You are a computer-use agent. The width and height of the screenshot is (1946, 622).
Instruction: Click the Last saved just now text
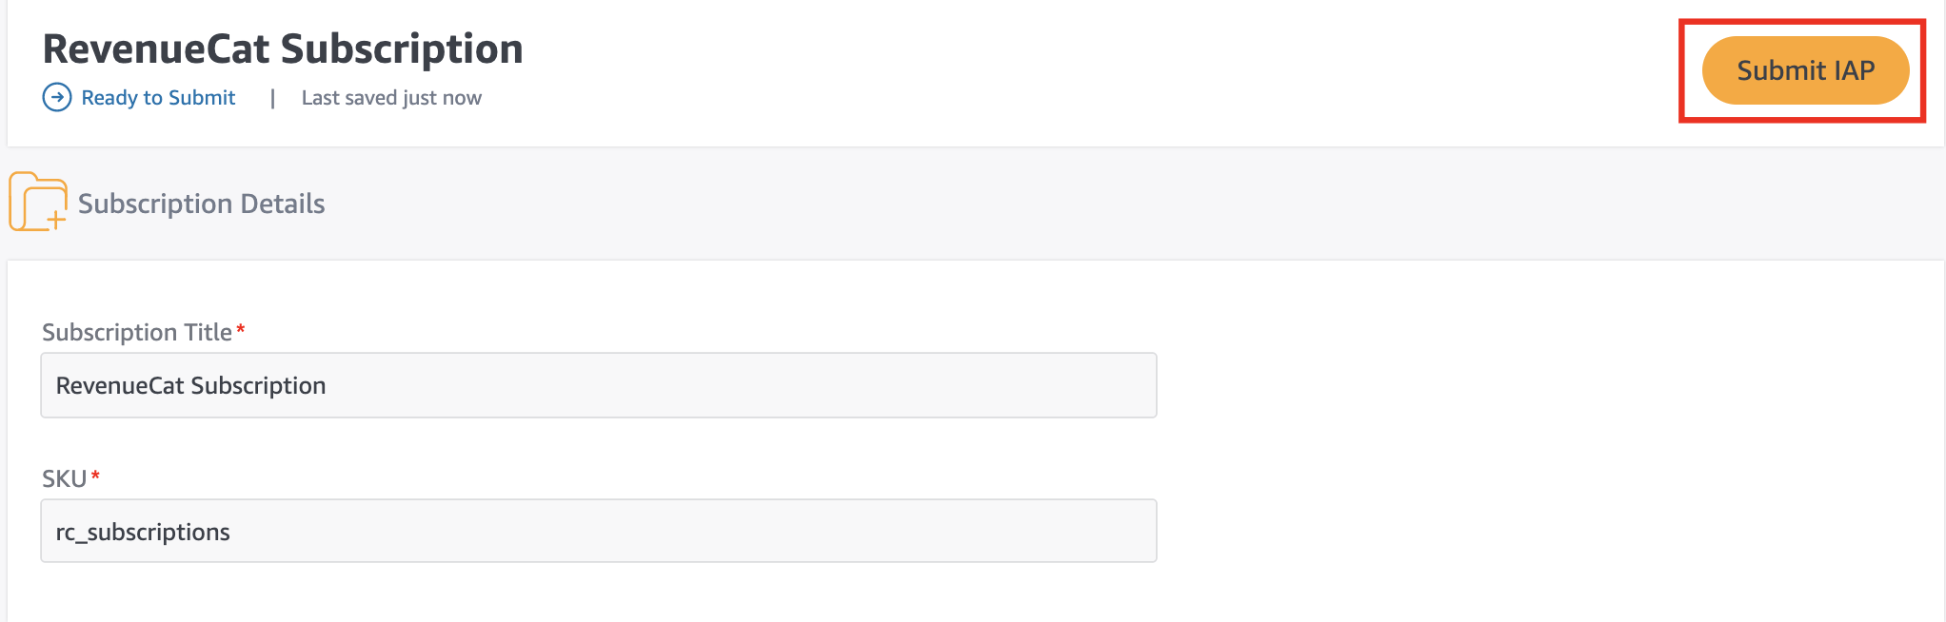(390, 97)
